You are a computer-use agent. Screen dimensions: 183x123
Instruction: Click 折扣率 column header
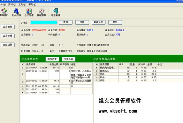[142, 65]
